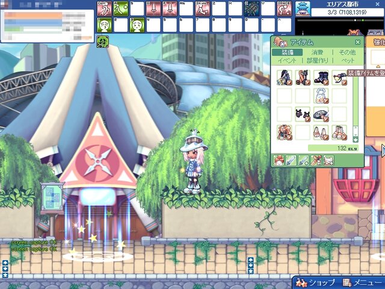This screenshot has width=385, height=289.
Task: Click the inventory scrollbar down arrow
Action: tap(356, 140)
